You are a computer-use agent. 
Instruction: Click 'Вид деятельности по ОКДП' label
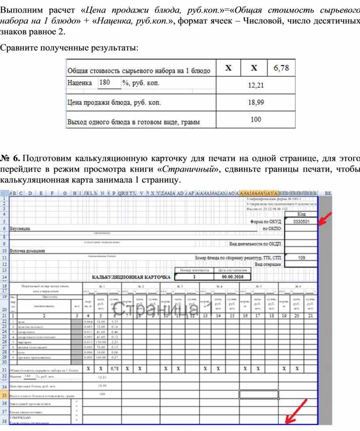pos(255,244)
